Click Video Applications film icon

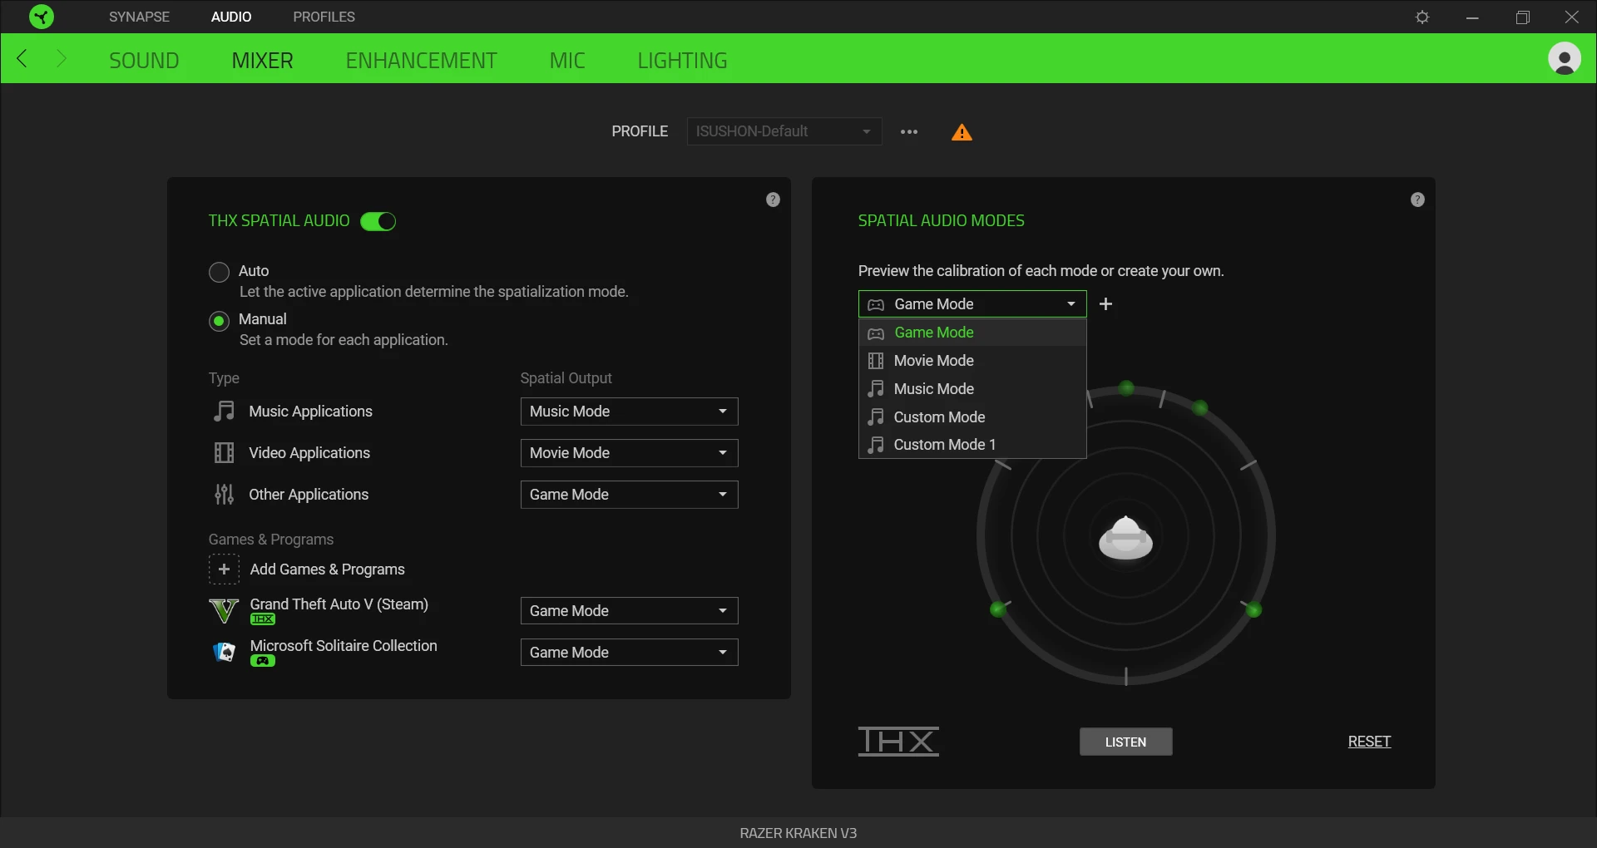click(x=224, y=453)
